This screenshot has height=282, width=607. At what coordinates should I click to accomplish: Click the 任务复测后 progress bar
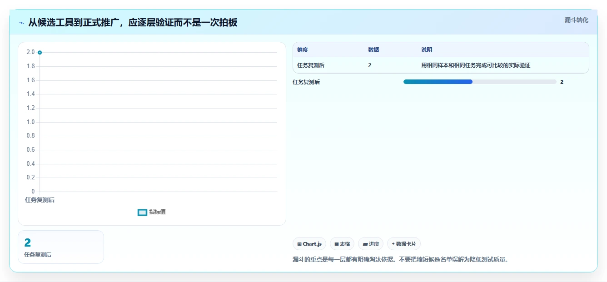(x=480, y=82)
